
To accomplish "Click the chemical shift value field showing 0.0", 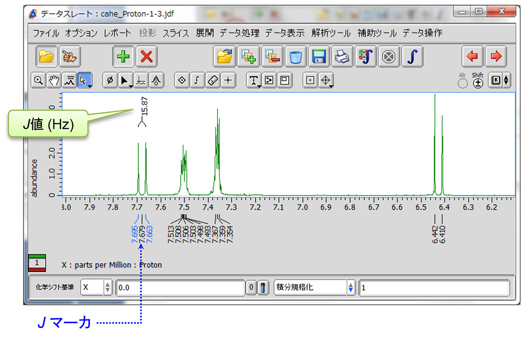I will [180, 288].
